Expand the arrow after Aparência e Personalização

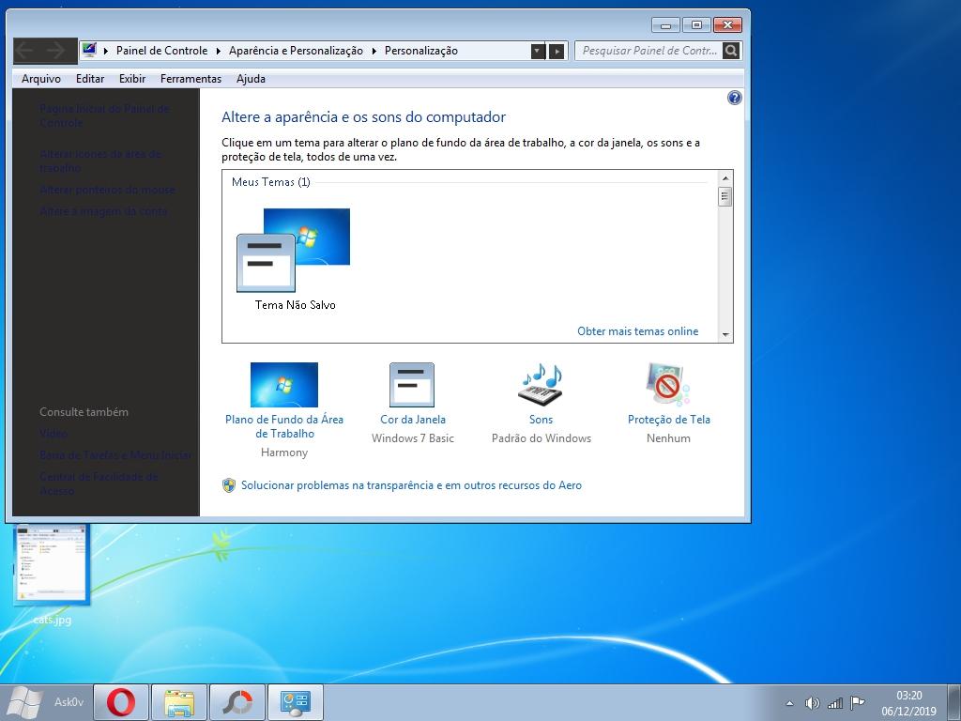click(374, 51)
